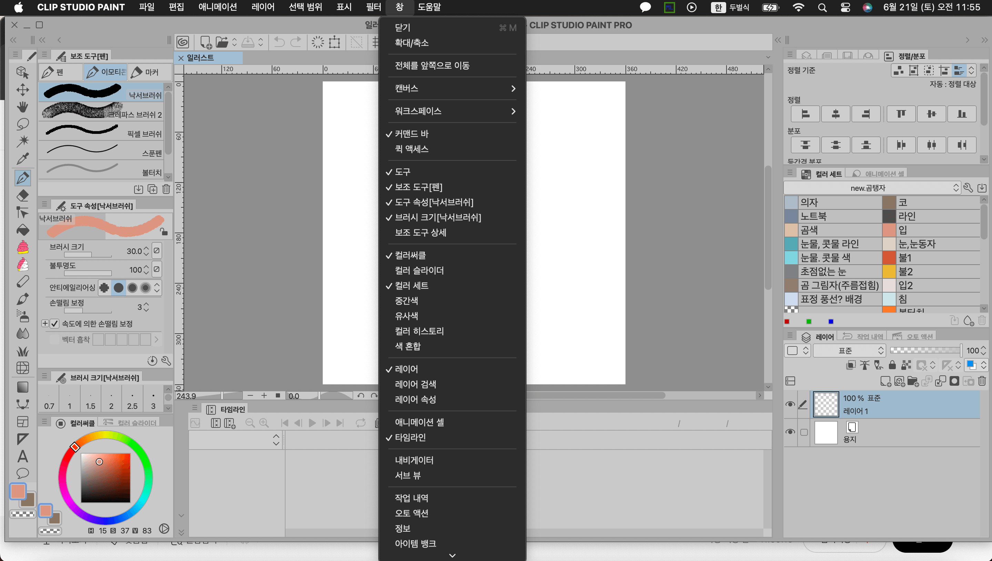The height and width of the screenshot is (561, 992).
Task: Toggle 퀵 액세스 in the window menu
Action: (411, 149)
